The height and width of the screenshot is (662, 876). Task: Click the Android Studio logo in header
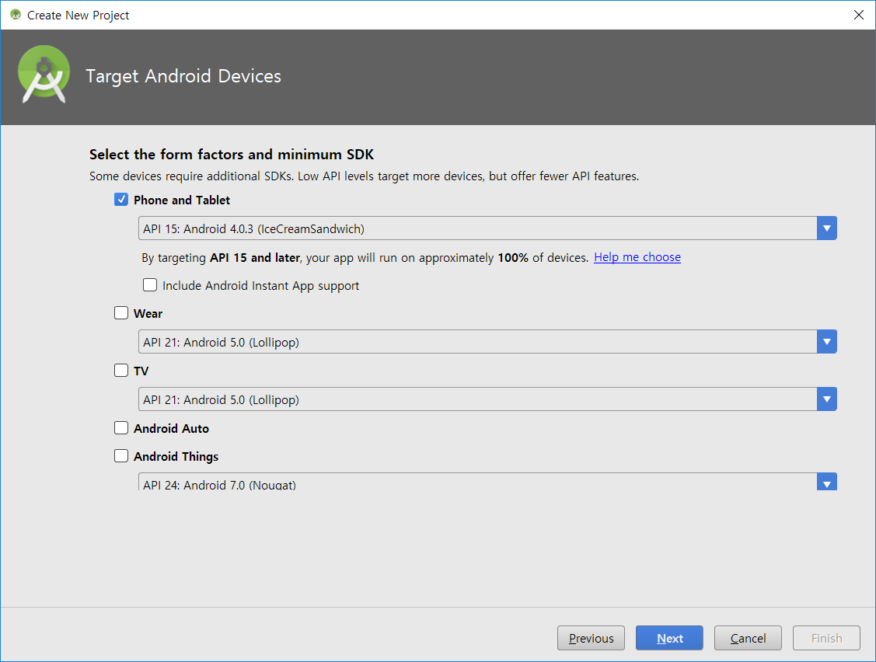pyautogui.click(x=44, y=75)
